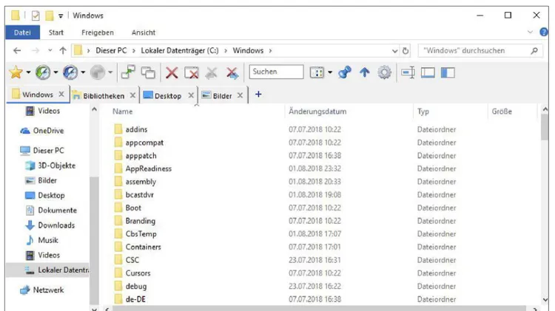Image resolution: width=555 pixels, height=311 pixels.
Task: Switch to the Bilder tab
Action: pyautogui.click(x=222, y=96)
